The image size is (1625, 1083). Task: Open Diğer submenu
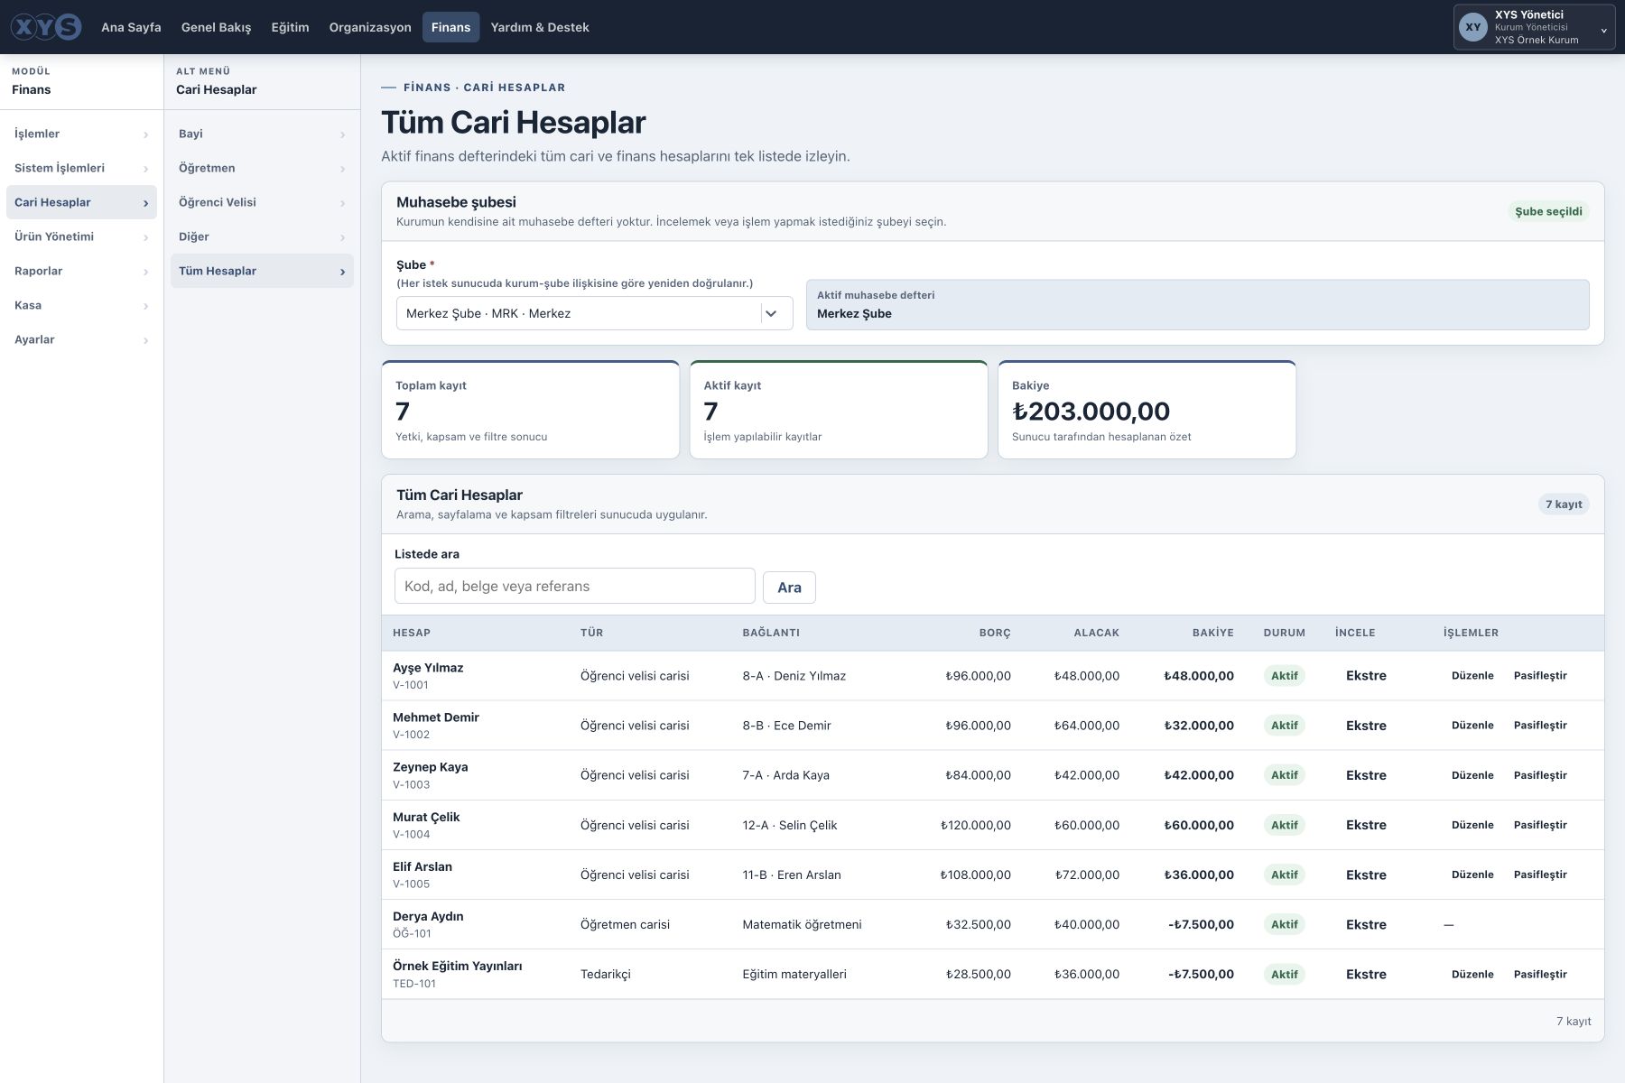pyautogui.click(x=262, y=236)
